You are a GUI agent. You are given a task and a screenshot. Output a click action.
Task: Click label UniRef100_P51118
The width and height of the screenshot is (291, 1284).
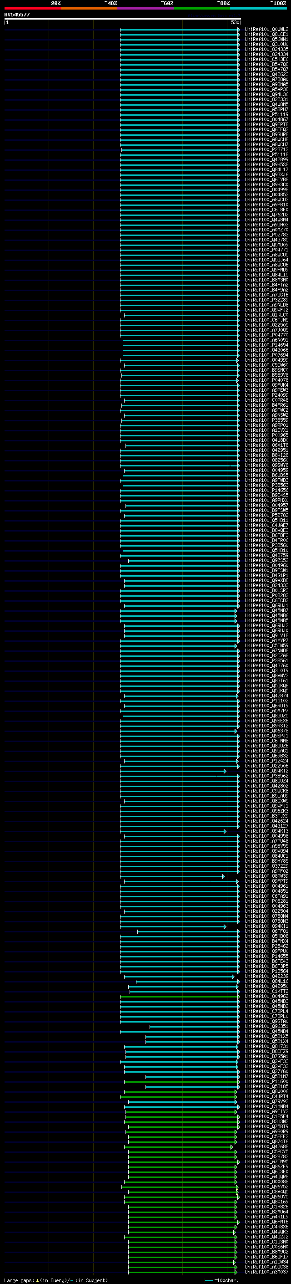(266, 154)
